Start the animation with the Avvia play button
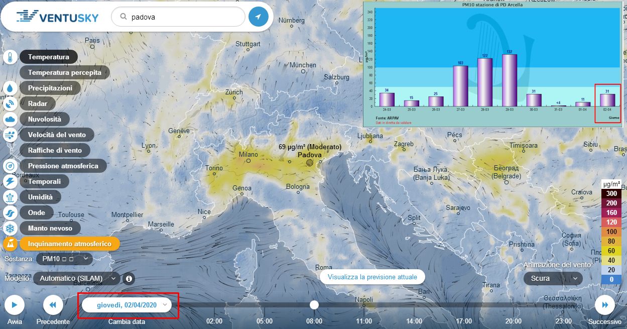627x329 pixels. coord(15,304)
